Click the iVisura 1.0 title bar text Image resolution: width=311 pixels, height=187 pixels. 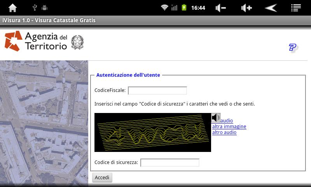click(x=49, y=20)
